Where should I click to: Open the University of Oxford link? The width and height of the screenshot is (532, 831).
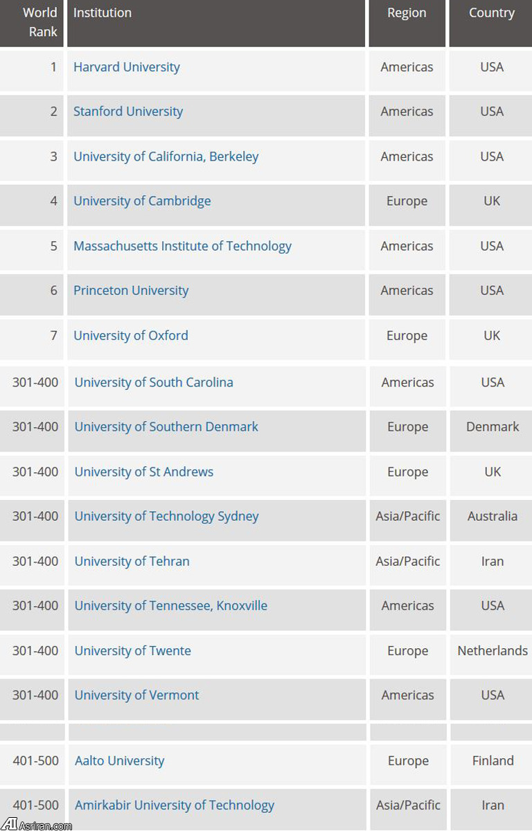(x=131, y=335)
